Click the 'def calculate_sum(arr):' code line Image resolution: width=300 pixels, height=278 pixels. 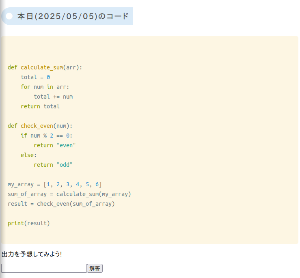tap(45, 67)
